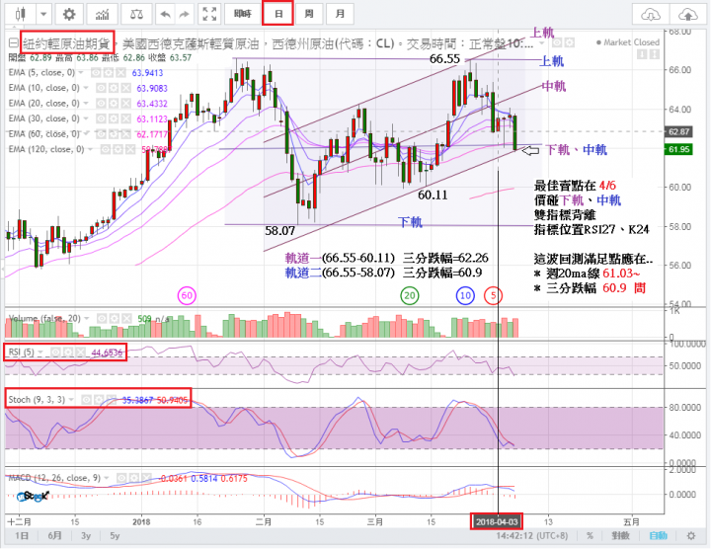Expand the EMA (10, close, 0) dropdown arrow

(86, 88)
